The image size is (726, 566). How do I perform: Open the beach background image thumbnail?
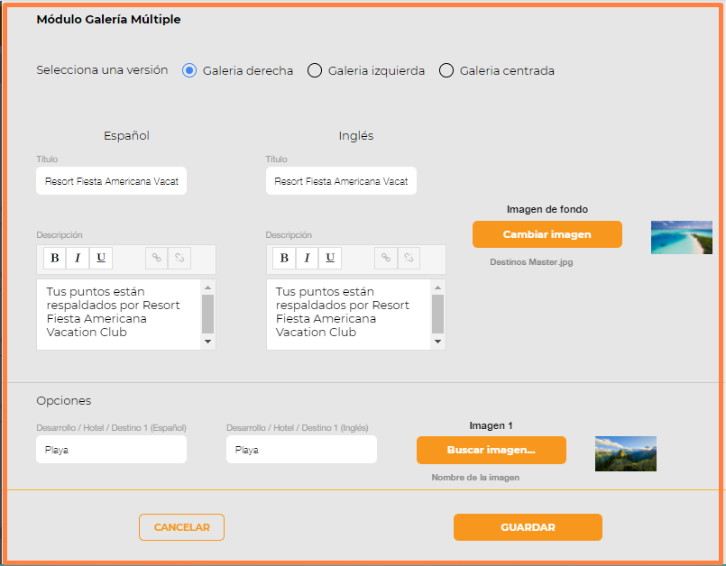pos(682,237)
